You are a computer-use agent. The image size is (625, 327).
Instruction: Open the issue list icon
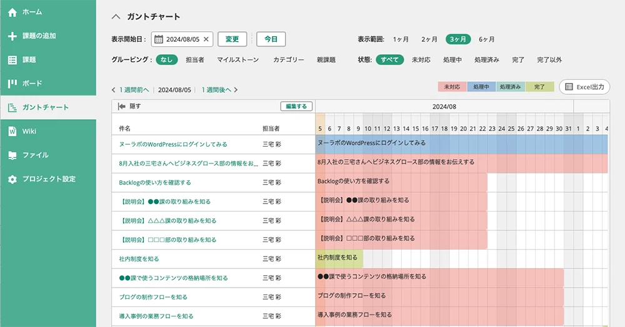12,60
